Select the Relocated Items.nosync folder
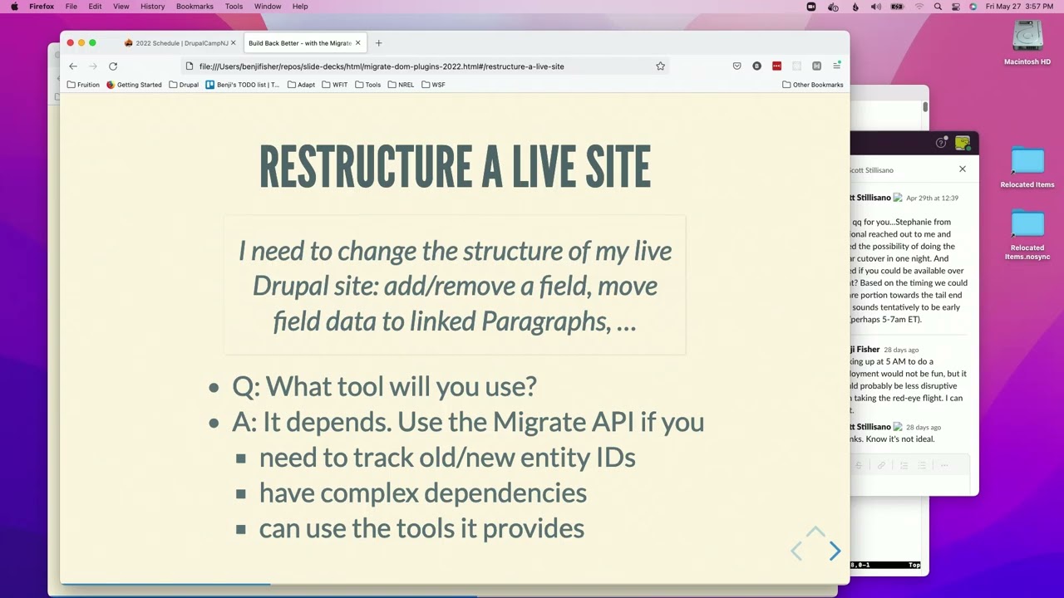1064x598 pixels. (x=1027, y=224)
